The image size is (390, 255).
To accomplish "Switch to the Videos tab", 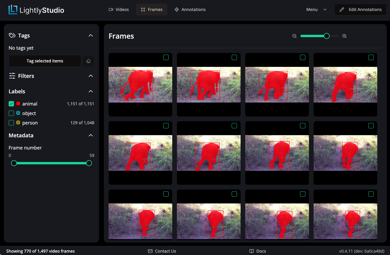I will (119, 9).
